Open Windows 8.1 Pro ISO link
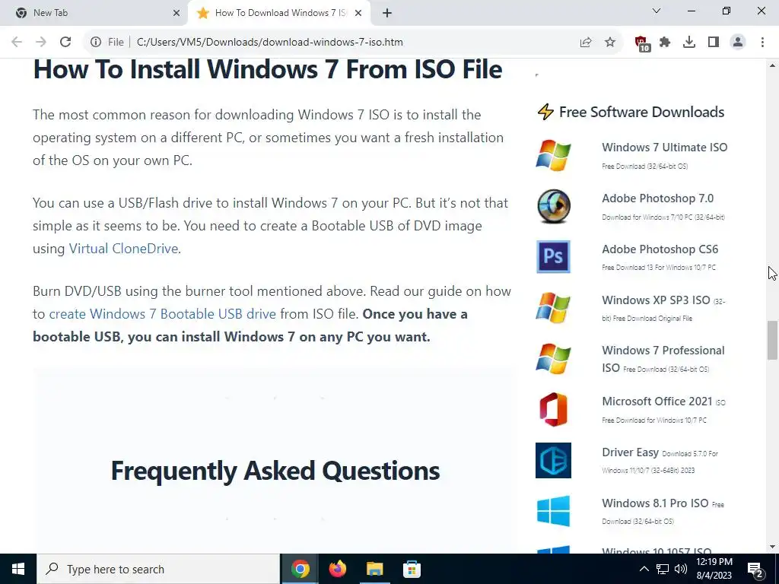 point(655,503)
